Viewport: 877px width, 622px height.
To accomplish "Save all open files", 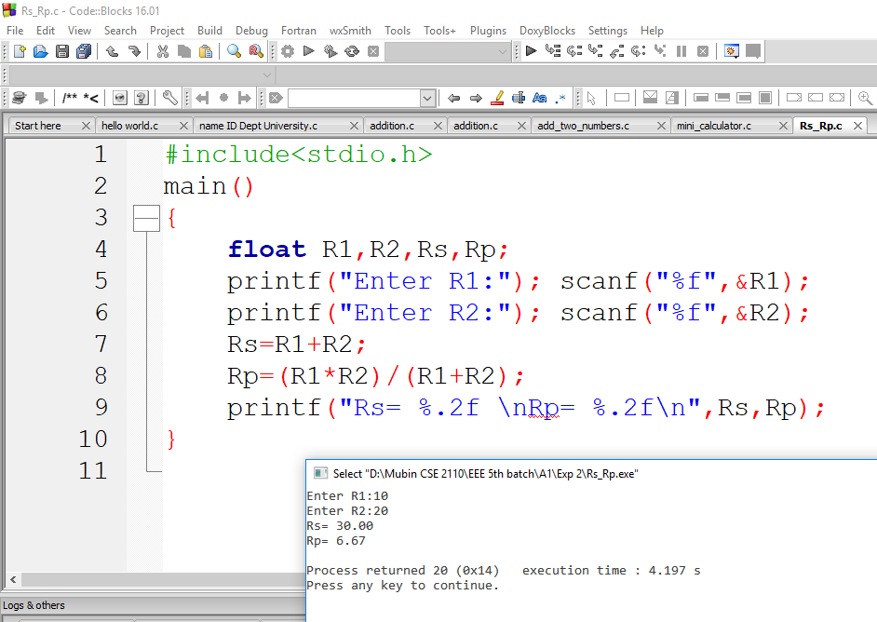I will tap(82, 51).
